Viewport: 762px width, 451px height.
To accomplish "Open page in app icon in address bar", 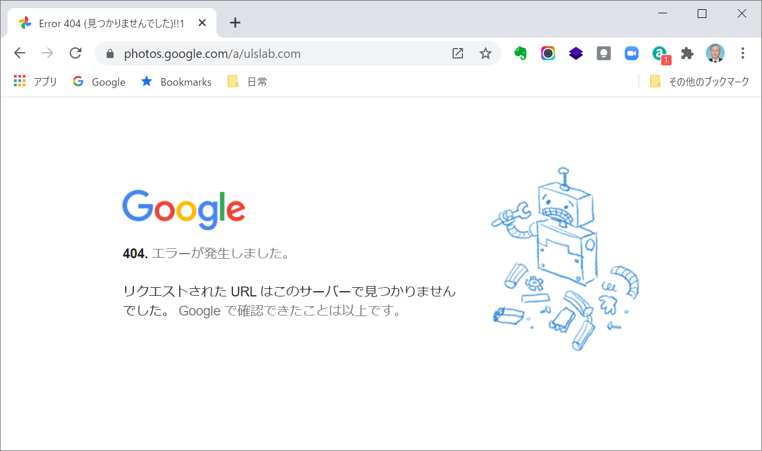I will 458,54.
